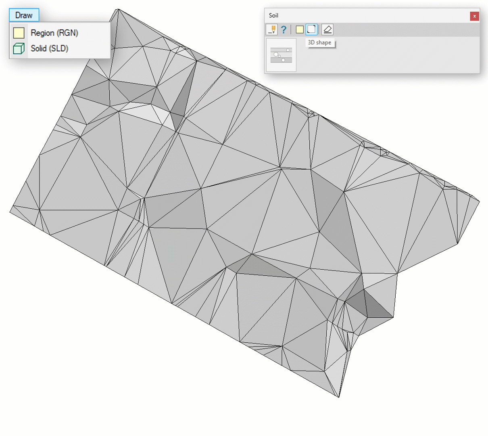Choose Solid (SLD) from the Draw menu
The image size is (488, 436).
tap(49, 48)
